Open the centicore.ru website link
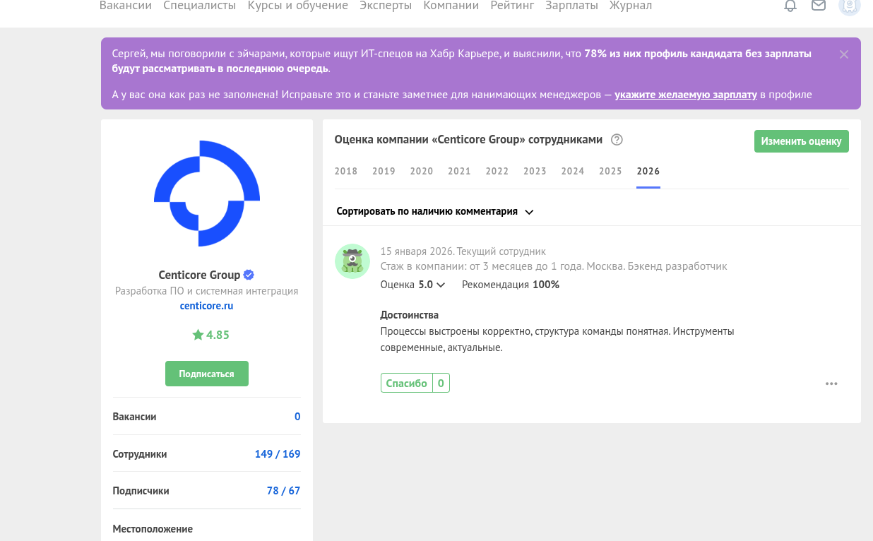Image resolution: width=873 pixels, height=541 pixels. tap(207, 306)
